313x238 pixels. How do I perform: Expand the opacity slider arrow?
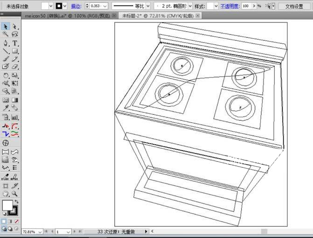(254, 6)
